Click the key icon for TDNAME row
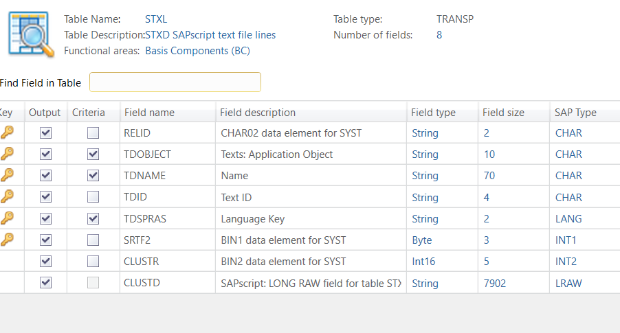 pos(7,176)
